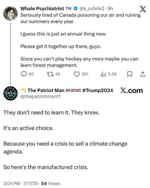The image size is (150, 188).
Task: Share tweet using upload arrow icon
Action: pos(142,74)
